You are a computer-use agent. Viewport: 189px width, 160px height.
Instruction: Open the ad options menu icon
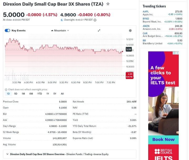177,53
